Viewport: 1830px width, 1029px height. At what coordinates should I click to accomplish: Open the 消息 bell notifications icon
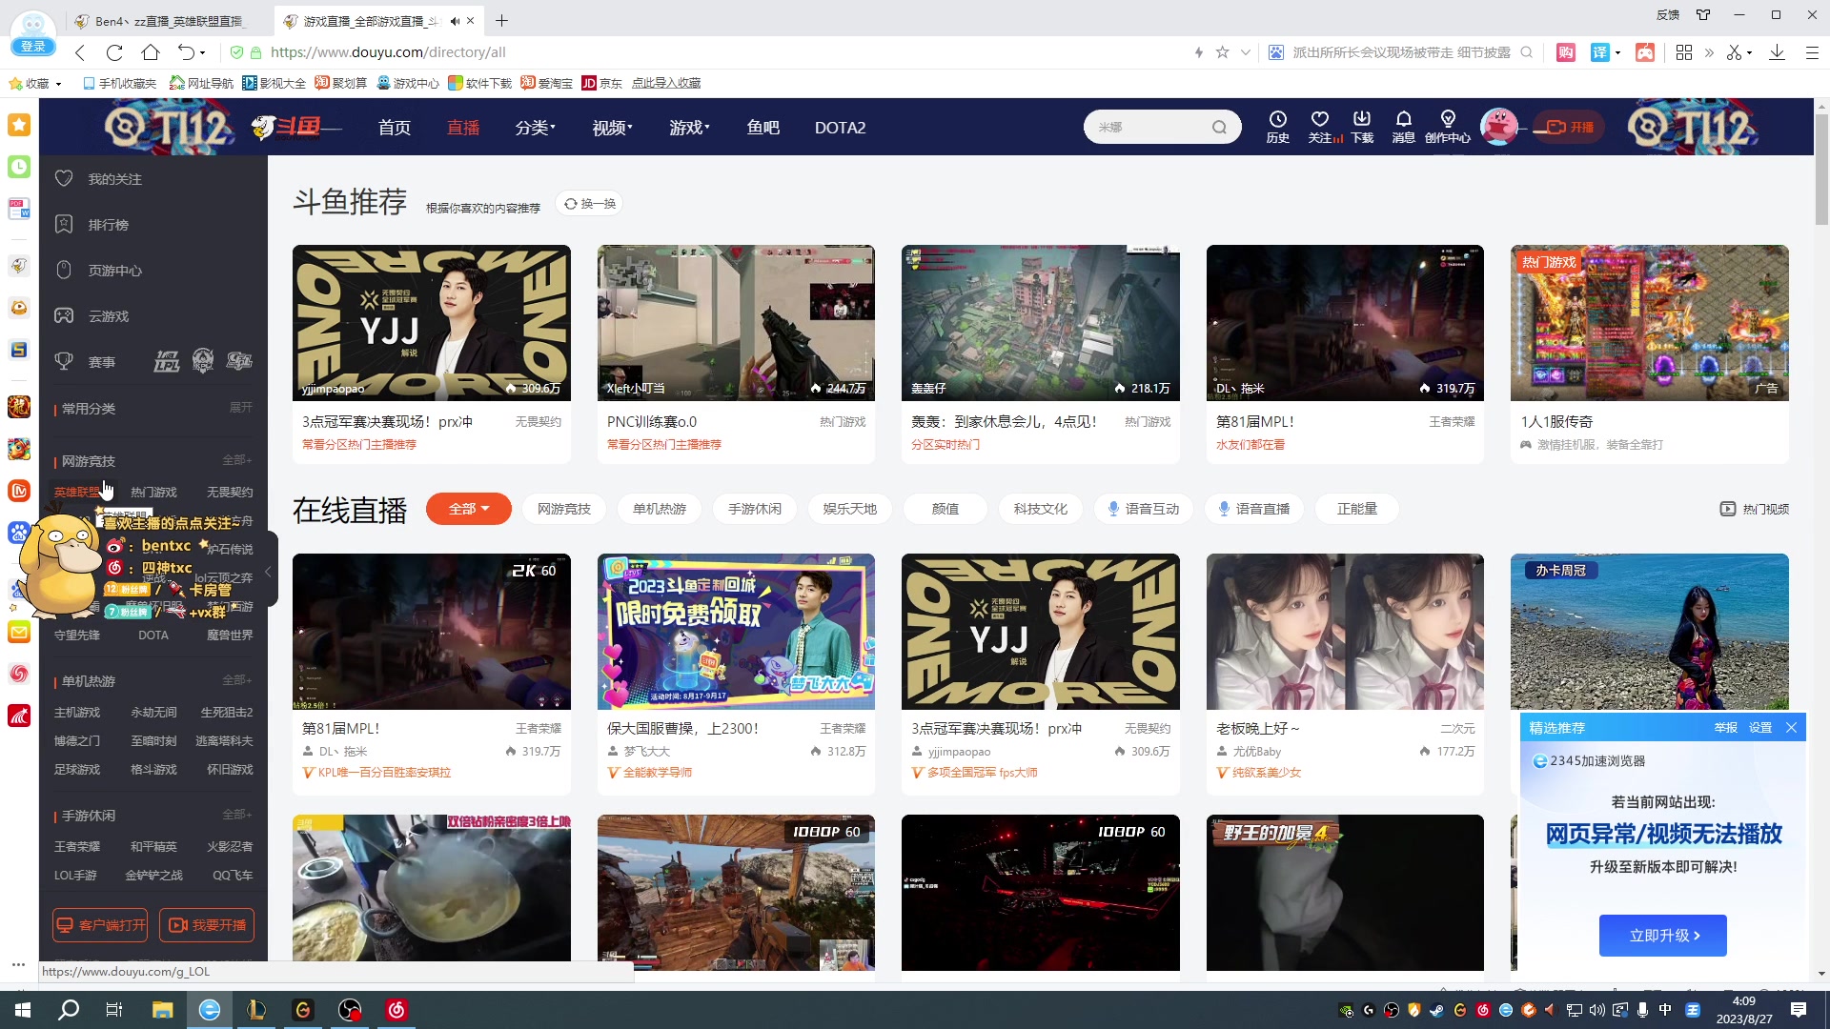tap(1404, 126)
